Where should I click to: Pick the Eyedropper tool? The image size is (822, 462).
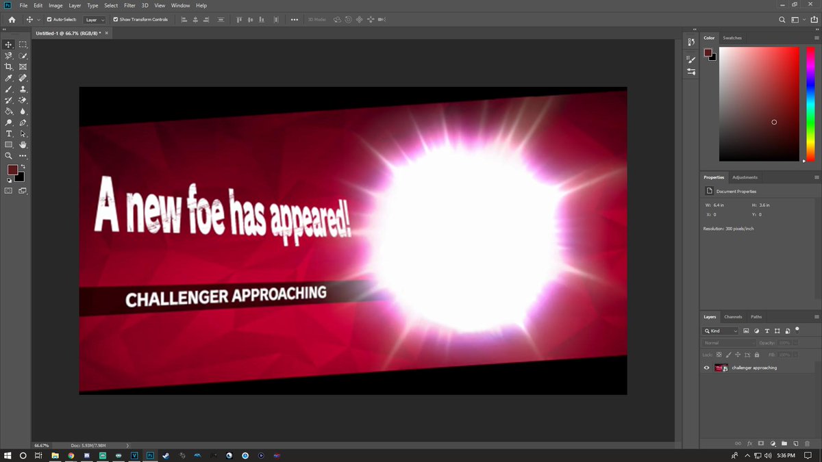pos(9,78)
